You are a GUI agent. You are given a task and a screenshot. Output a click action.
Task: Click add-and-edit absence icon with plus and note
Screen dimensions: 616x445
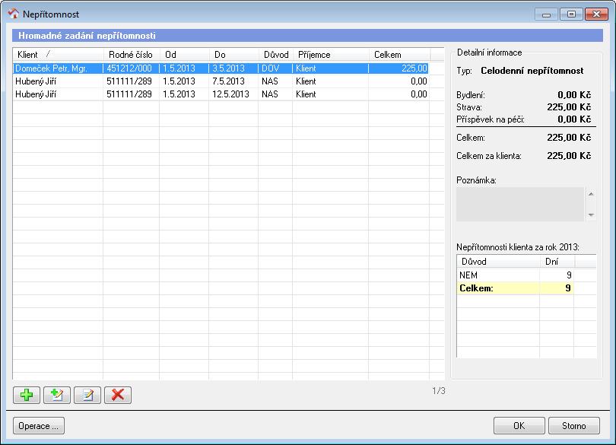tap(57, 395)
